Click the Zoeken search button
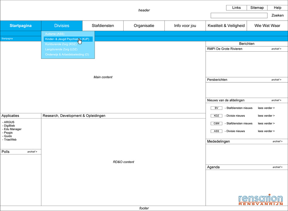The width and height of the screenshot is (288, 211). (x=278, y=15)
